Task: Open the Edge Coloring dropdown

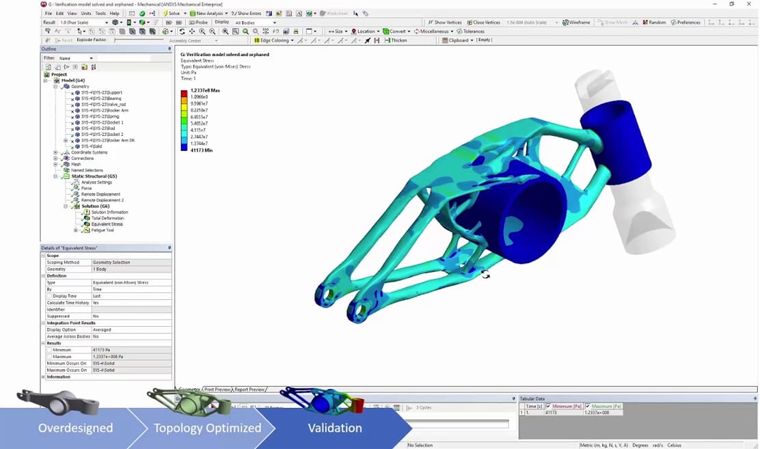Action: (274, 40)
